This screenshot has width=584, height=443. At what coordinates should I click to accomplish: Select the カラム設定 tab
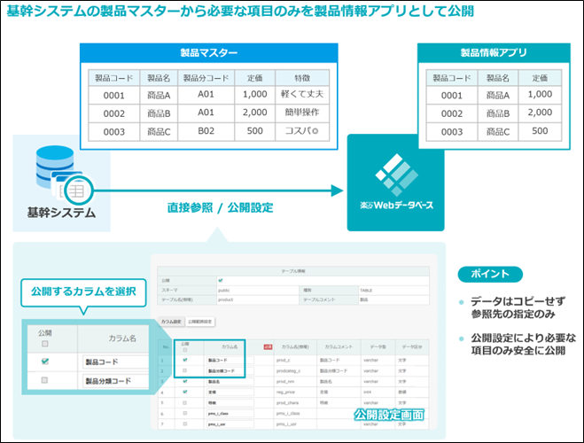[171, 322]
